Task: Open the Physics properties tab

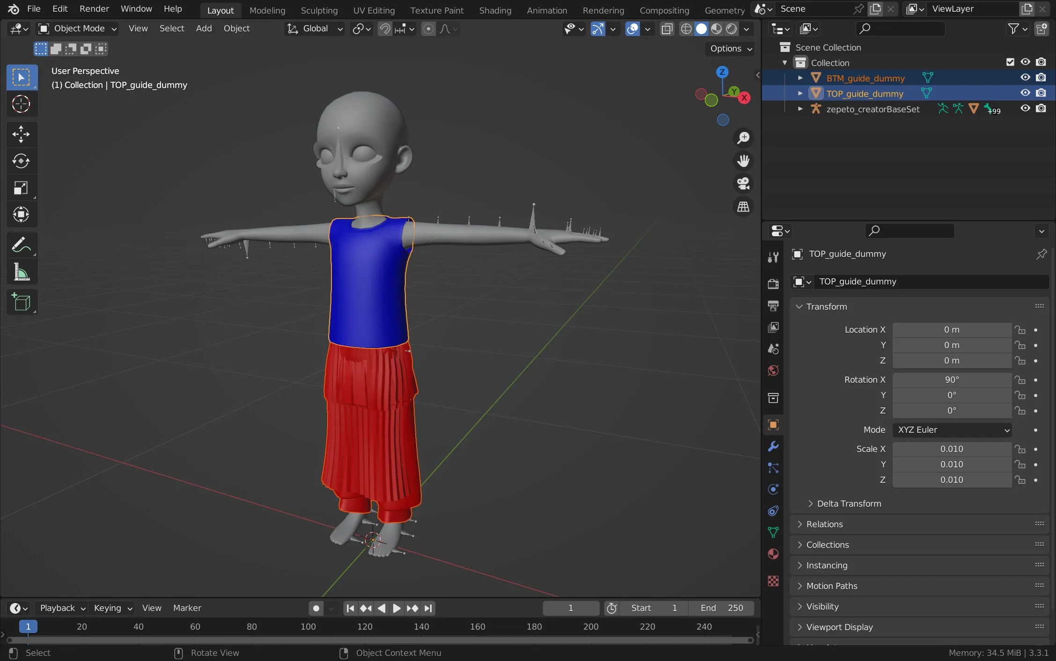Action: click(x=773, y=489)
